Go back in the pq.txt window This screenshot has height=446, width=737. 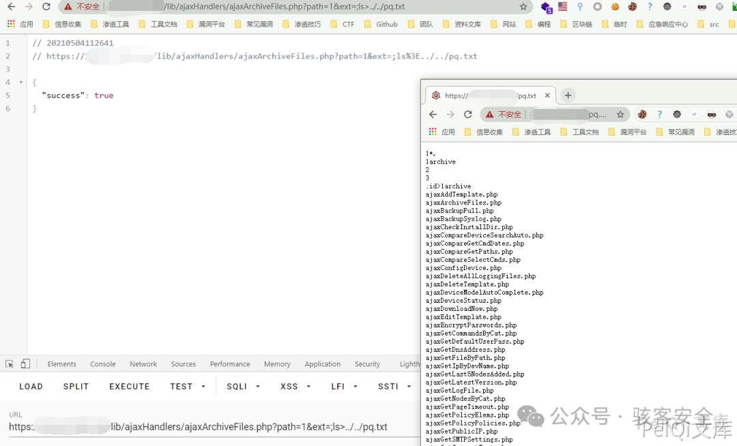point(433,115)
